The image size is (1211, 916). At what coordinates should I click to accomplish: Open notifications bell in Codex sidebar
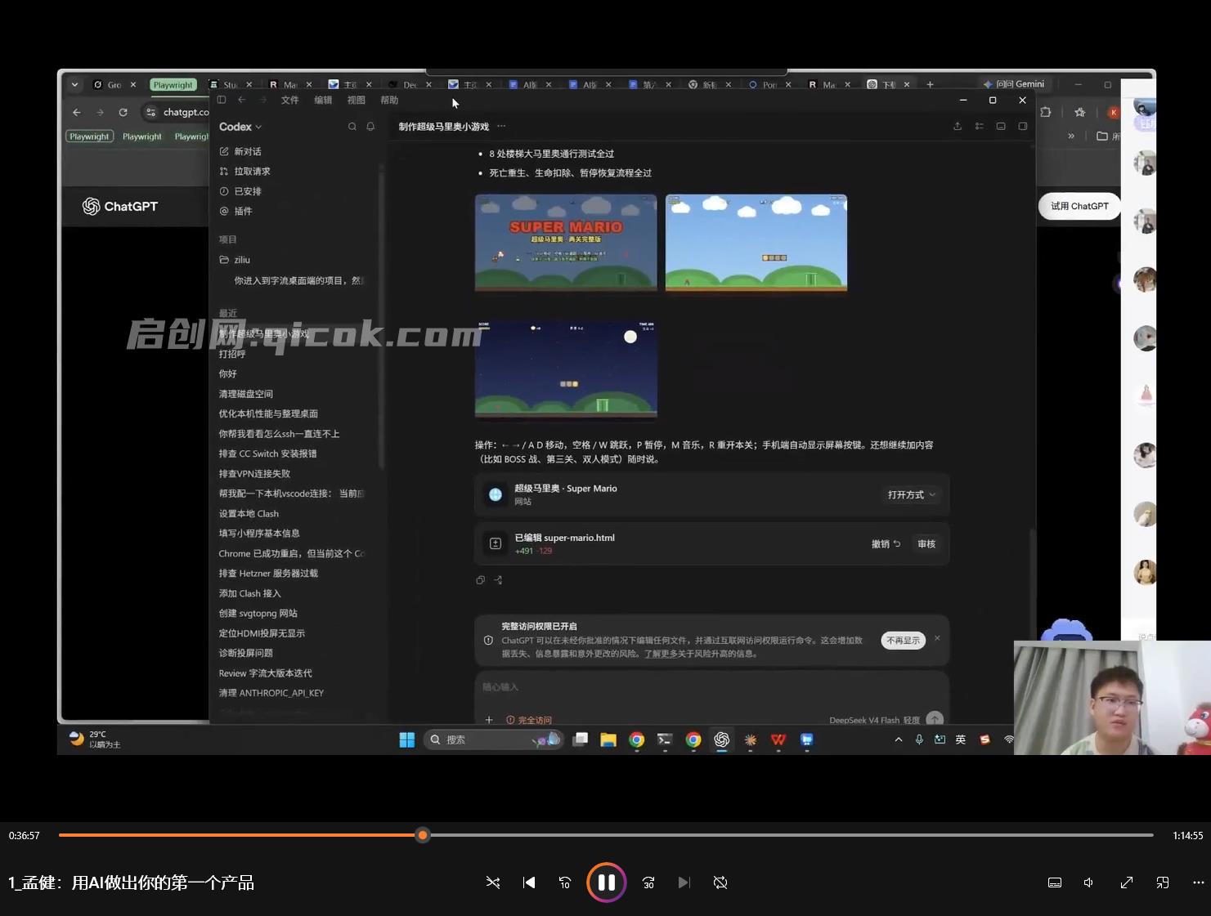point(370,127)
